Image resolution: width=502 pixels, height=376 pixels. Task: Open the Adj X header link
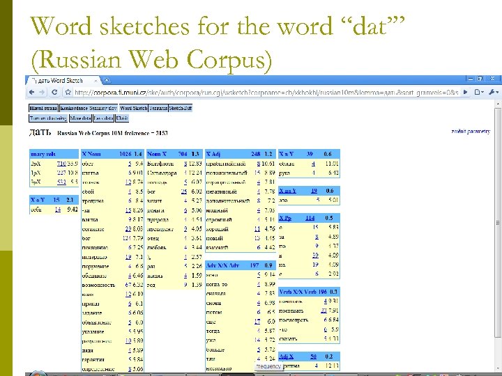pyautogui.click(x=286, y=357)
